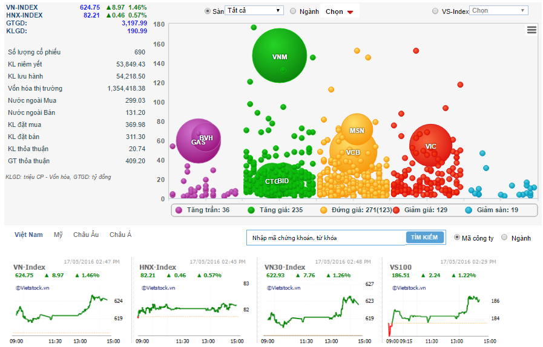Viewport: 543px width, 347px height.
Task: Open the Ngành Chọn dropdown
Action: pyautogui.click(x=340, y=11)
